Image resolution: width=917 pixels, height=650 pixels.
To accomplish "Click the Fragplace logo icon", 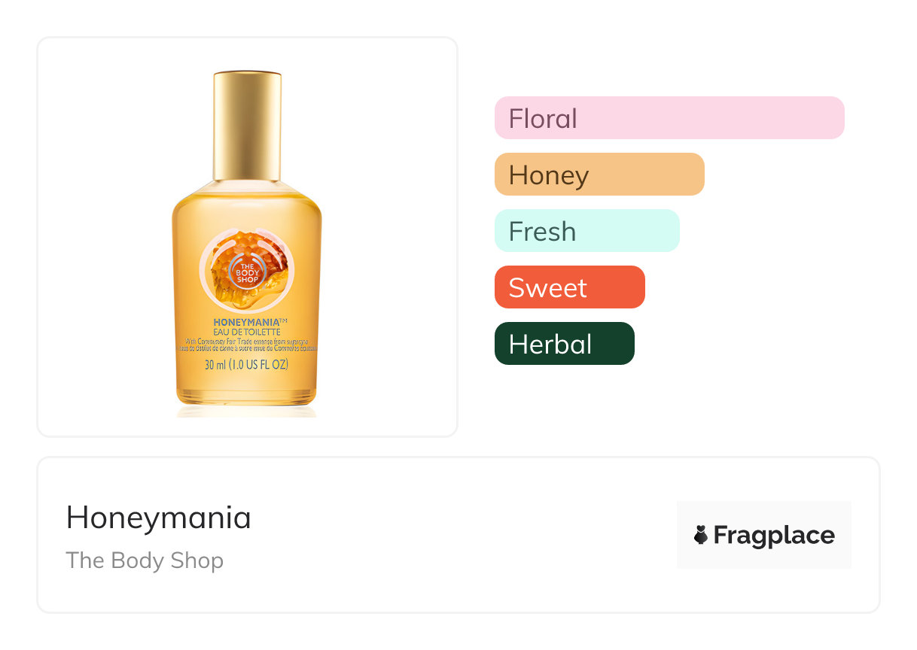I will point(701,535).
